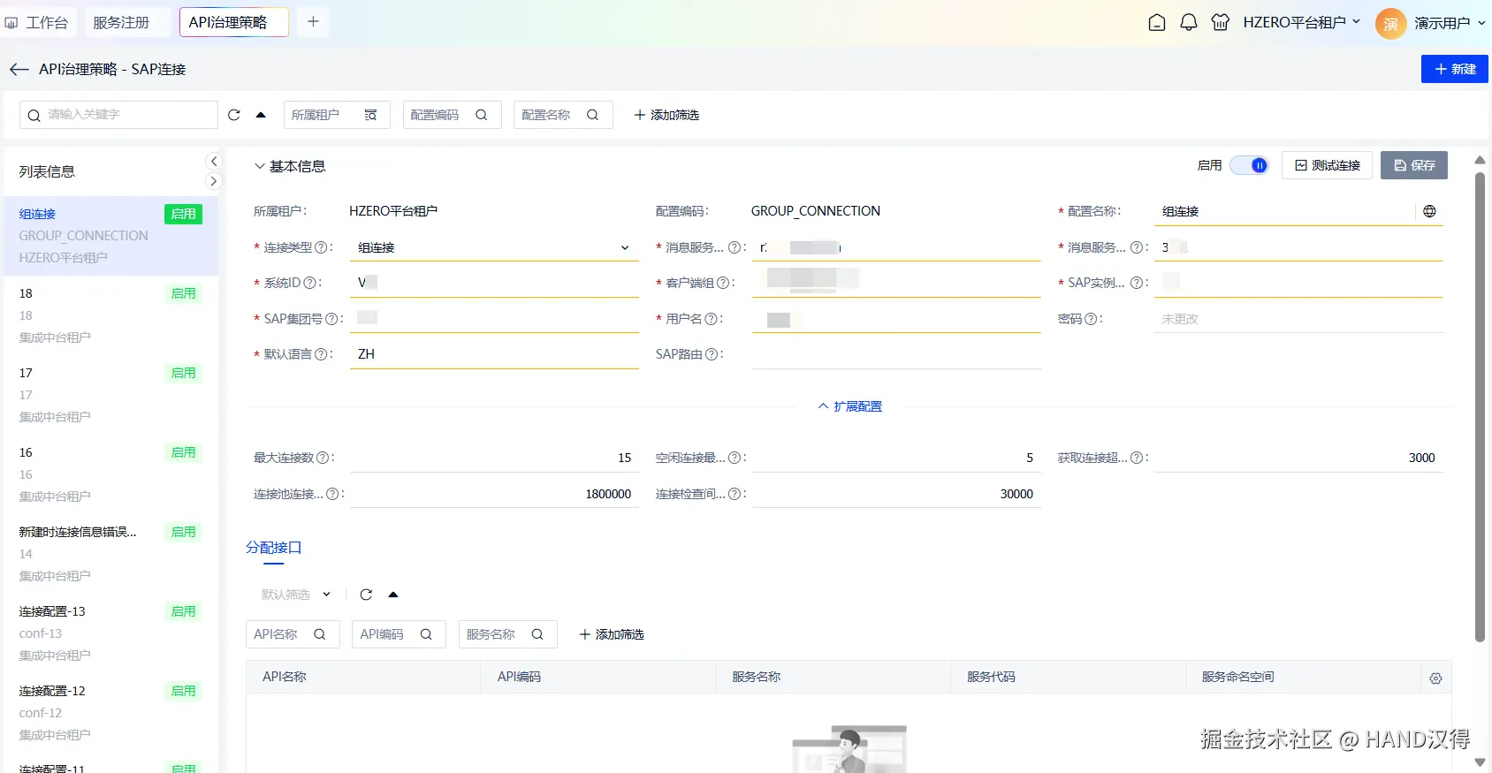The height and width of the screenshot is (773, 1492).
Task: Open the 所属租户 lookup icon
Action: (370, 115)
